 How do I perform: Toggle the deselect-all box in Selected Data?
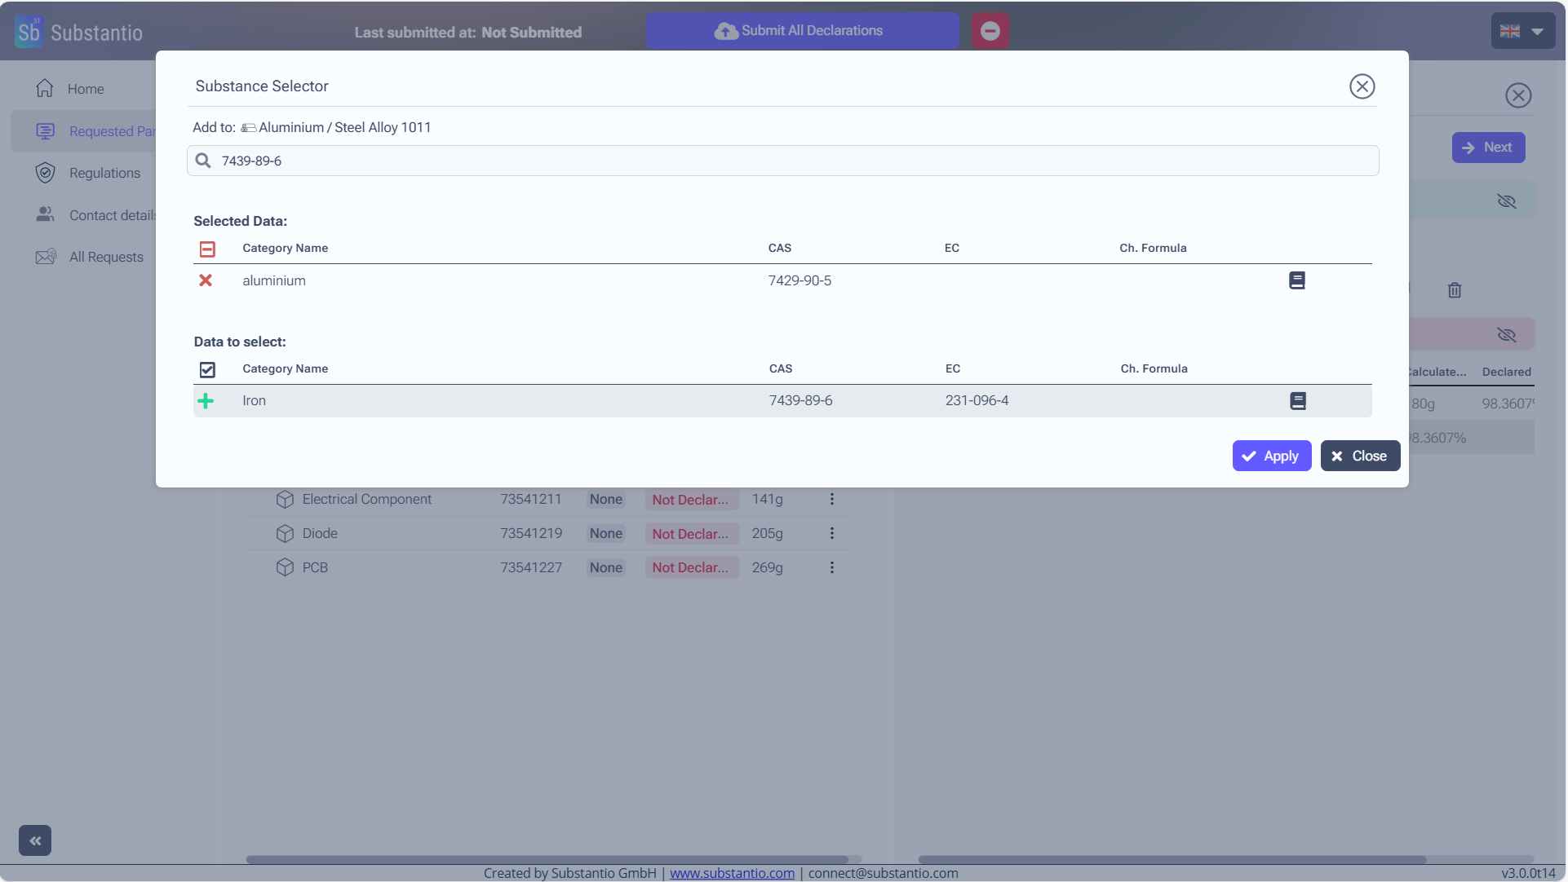pos(207,249)
